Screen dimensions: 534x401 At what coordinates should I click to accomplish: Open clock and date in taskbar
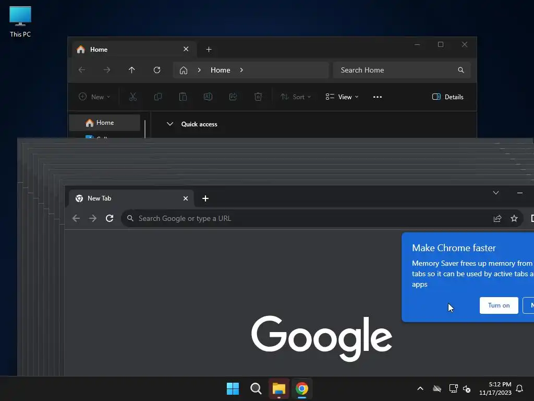495,388
